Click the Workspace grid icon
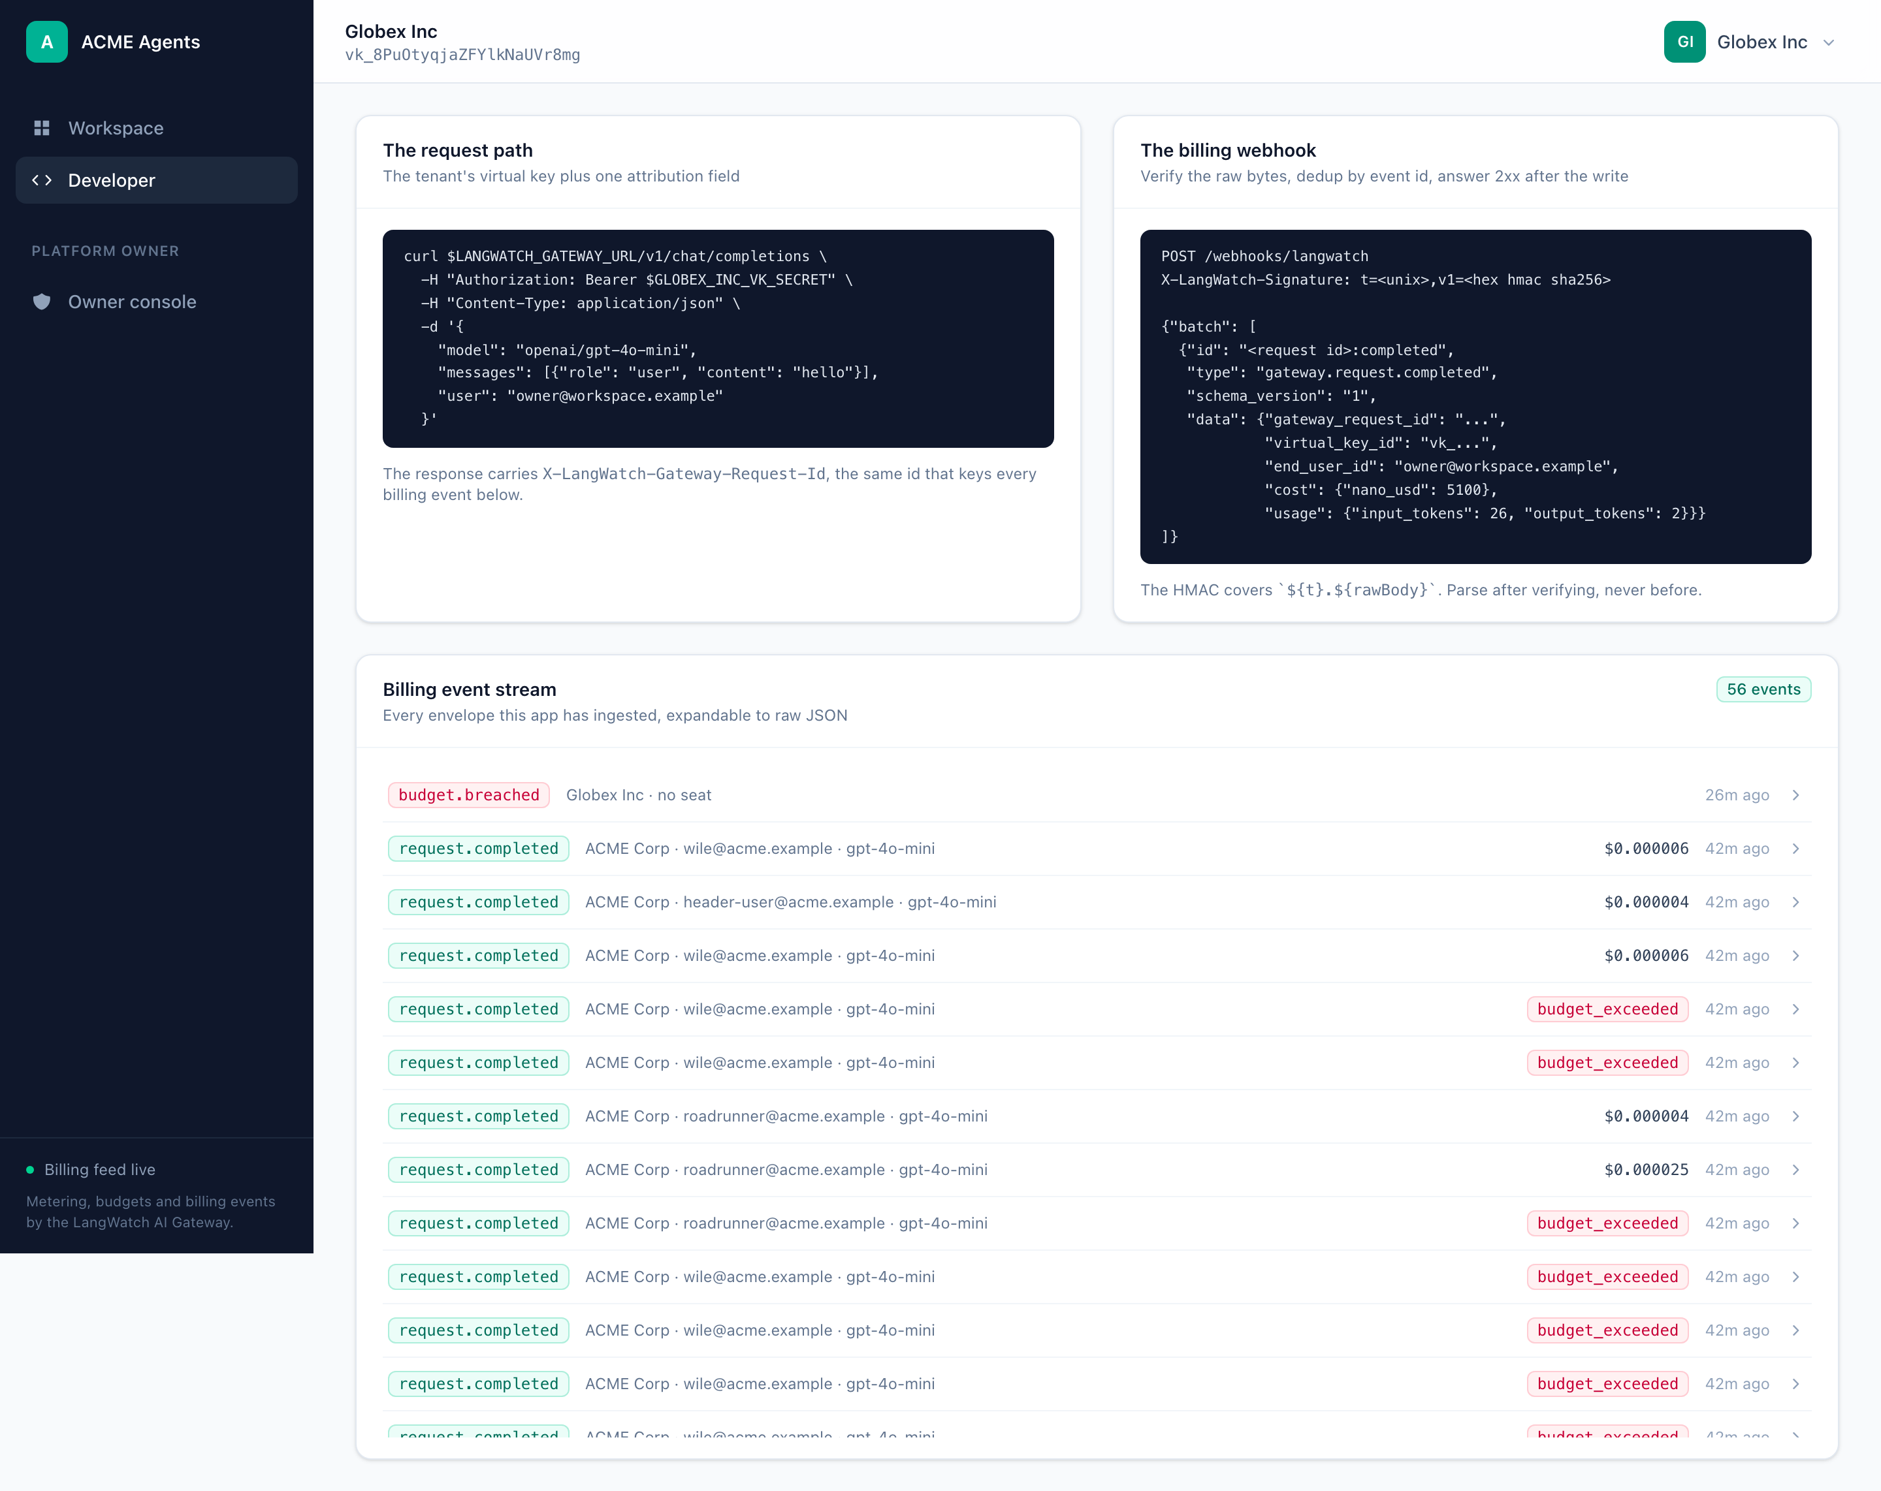The width and height of the screenshot is (1881, 1491). [42, 128]
